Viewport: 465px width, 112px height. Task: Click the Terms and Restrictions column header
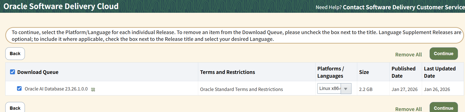click(228, 72)
